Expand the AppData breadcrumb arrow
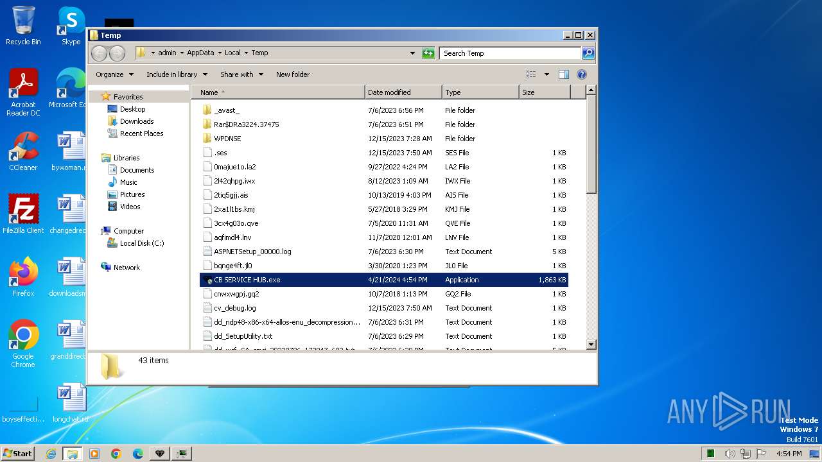Image resolution: width=822 pixels, height=462 pixels. (x=220, y=53)
